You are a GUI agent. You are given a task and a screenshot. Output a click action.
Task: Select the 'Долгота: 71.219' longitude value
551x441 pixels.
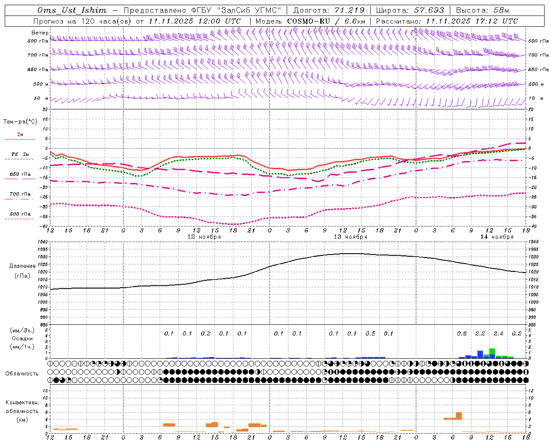328,10
